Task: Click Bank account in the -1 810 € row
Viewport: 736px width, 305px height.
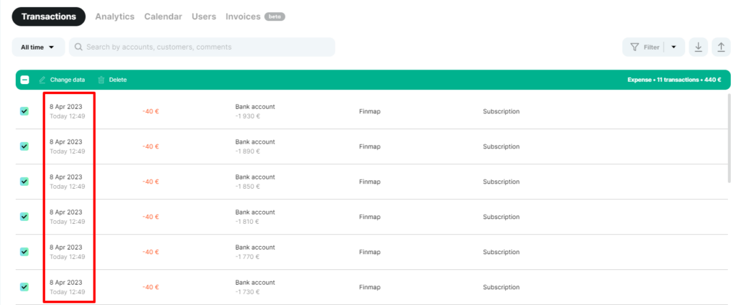Action: (255, 212)
